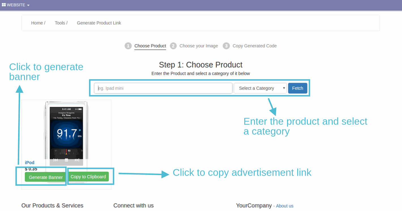Click the Fetch button
402x211 pixels.
298,88
